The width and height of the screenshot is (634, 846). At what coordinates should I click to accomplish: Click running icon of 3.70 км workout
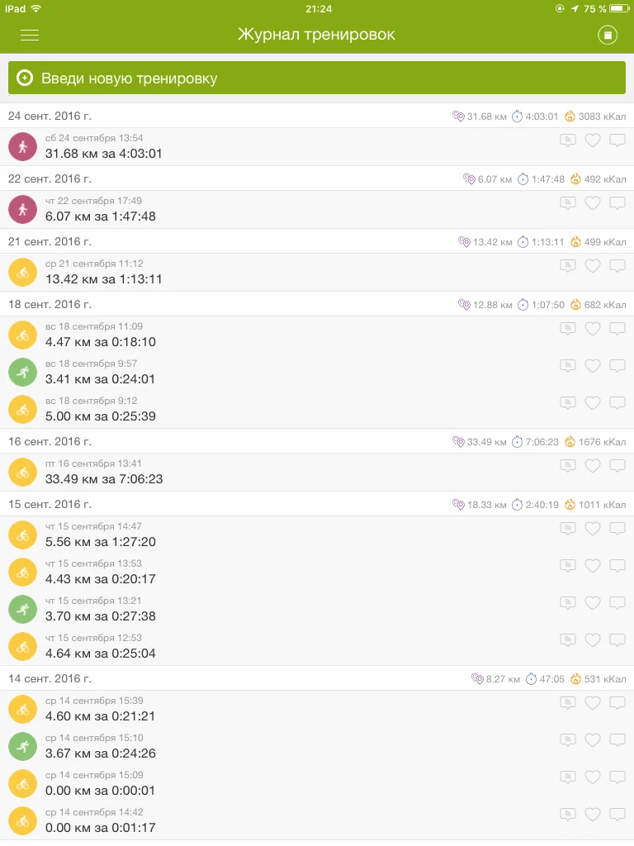click(22, 609)
